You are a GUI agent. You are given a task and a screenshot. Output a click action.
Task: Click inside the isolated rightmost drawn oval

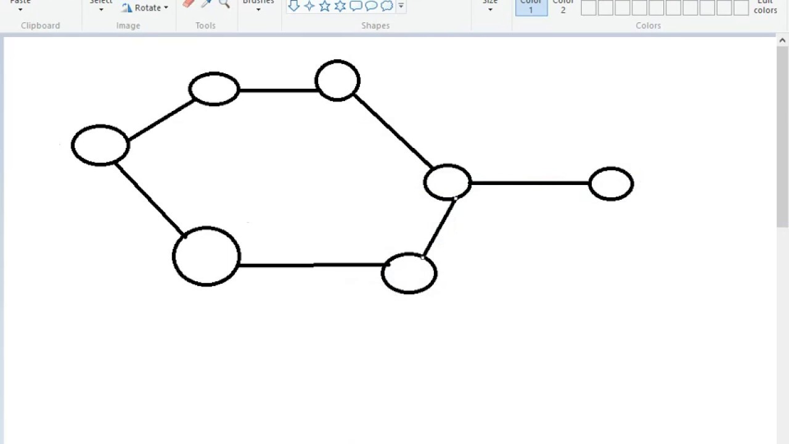pos(611,184)
